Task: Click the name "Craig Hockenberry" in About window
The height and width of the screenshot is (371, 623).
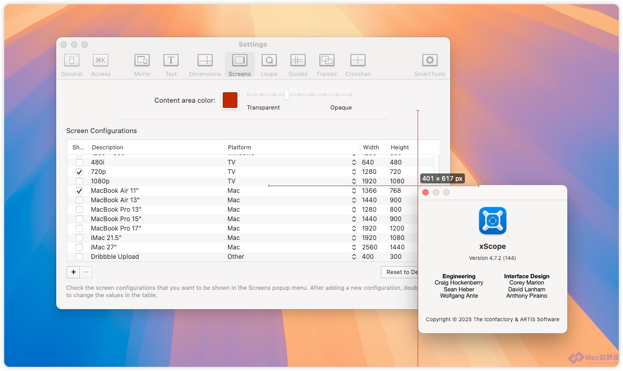Action: coord(459,282)
